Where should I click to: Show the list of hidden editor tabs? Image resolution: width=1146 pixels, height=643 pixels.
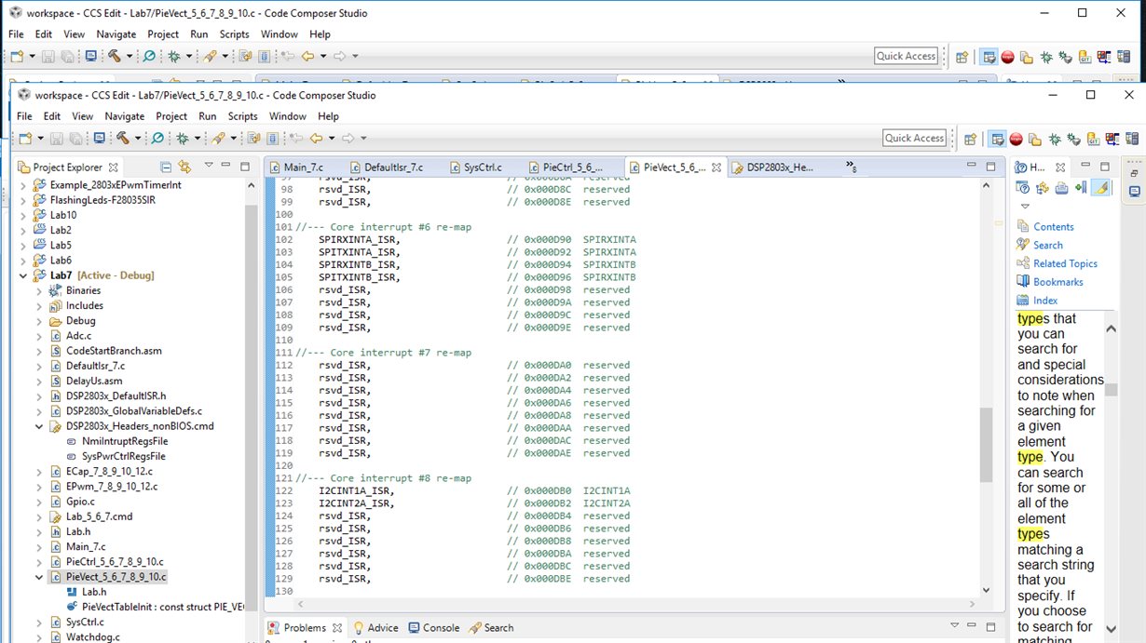[x=851, y=167]
